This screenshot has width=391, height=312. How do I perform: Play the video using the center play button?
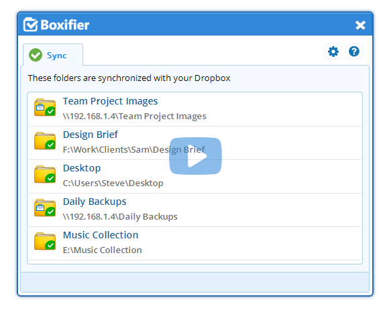coord(195,156)
